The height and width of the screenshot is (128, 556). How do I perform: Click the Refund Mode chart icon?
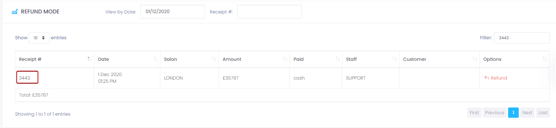coord(15,12)
